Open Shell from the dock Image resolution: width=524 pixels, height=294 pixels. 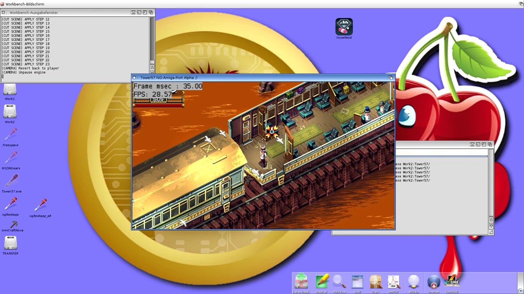[357, 283]
